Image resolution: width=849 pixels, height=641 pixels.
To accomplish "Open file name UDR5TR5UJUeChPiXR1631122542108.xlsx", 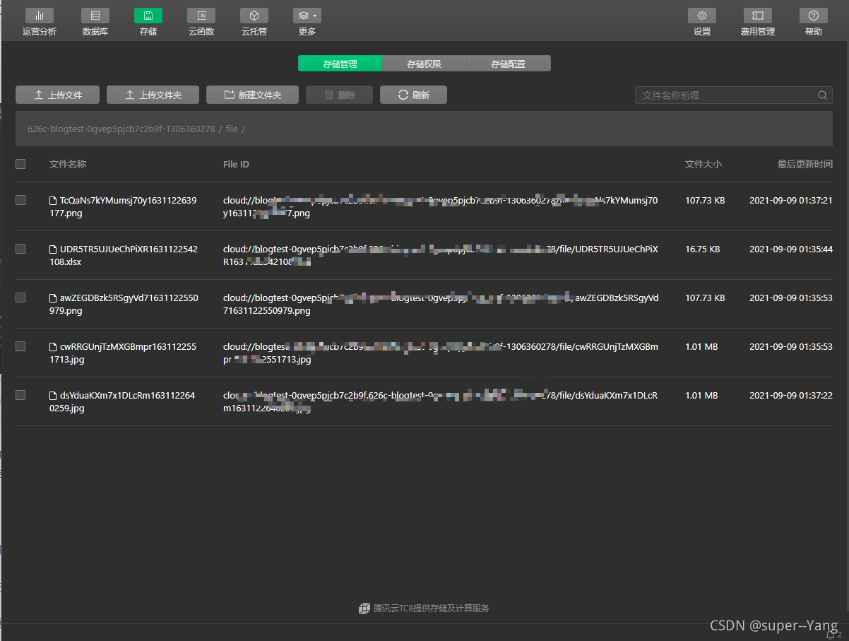I will 123,255.
